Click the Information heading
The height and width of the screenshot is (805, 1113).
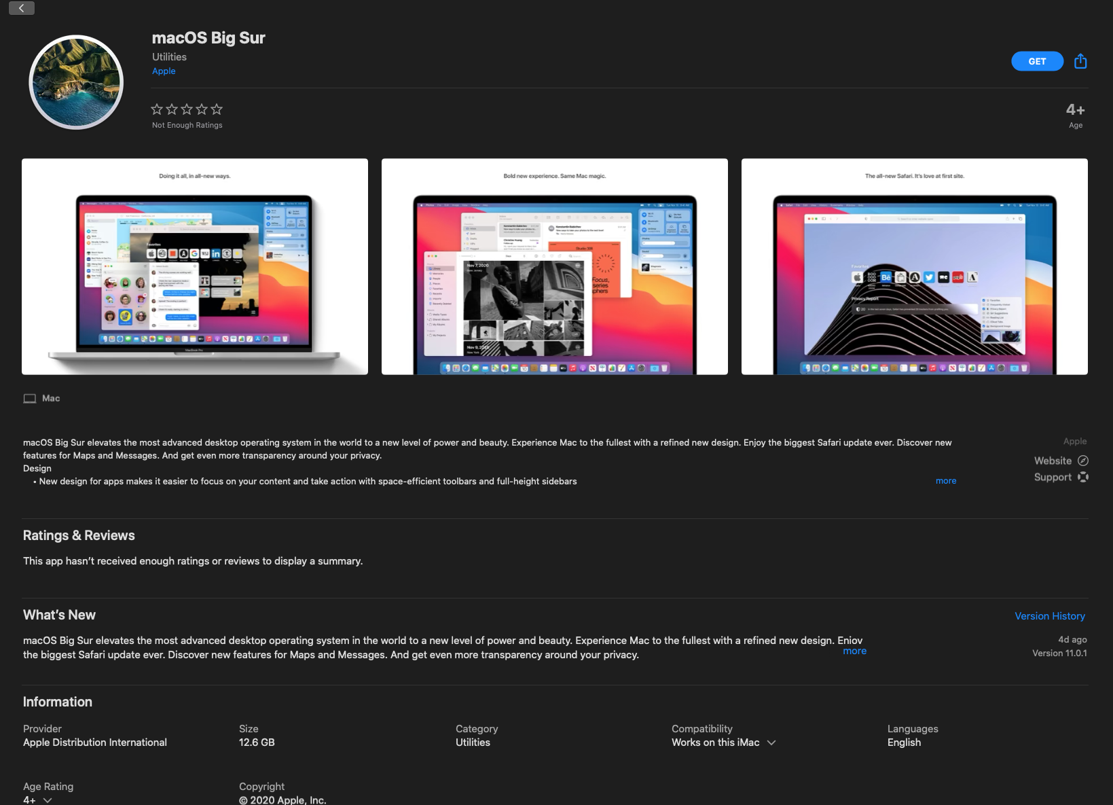click(58, 702)
